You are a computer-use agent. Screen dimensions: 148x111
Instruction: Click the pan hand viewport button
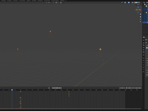[140, 17]
